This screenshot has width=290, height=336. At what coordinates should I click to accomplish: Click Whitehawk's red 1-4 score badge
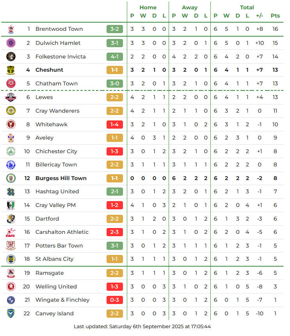[115, 124]
